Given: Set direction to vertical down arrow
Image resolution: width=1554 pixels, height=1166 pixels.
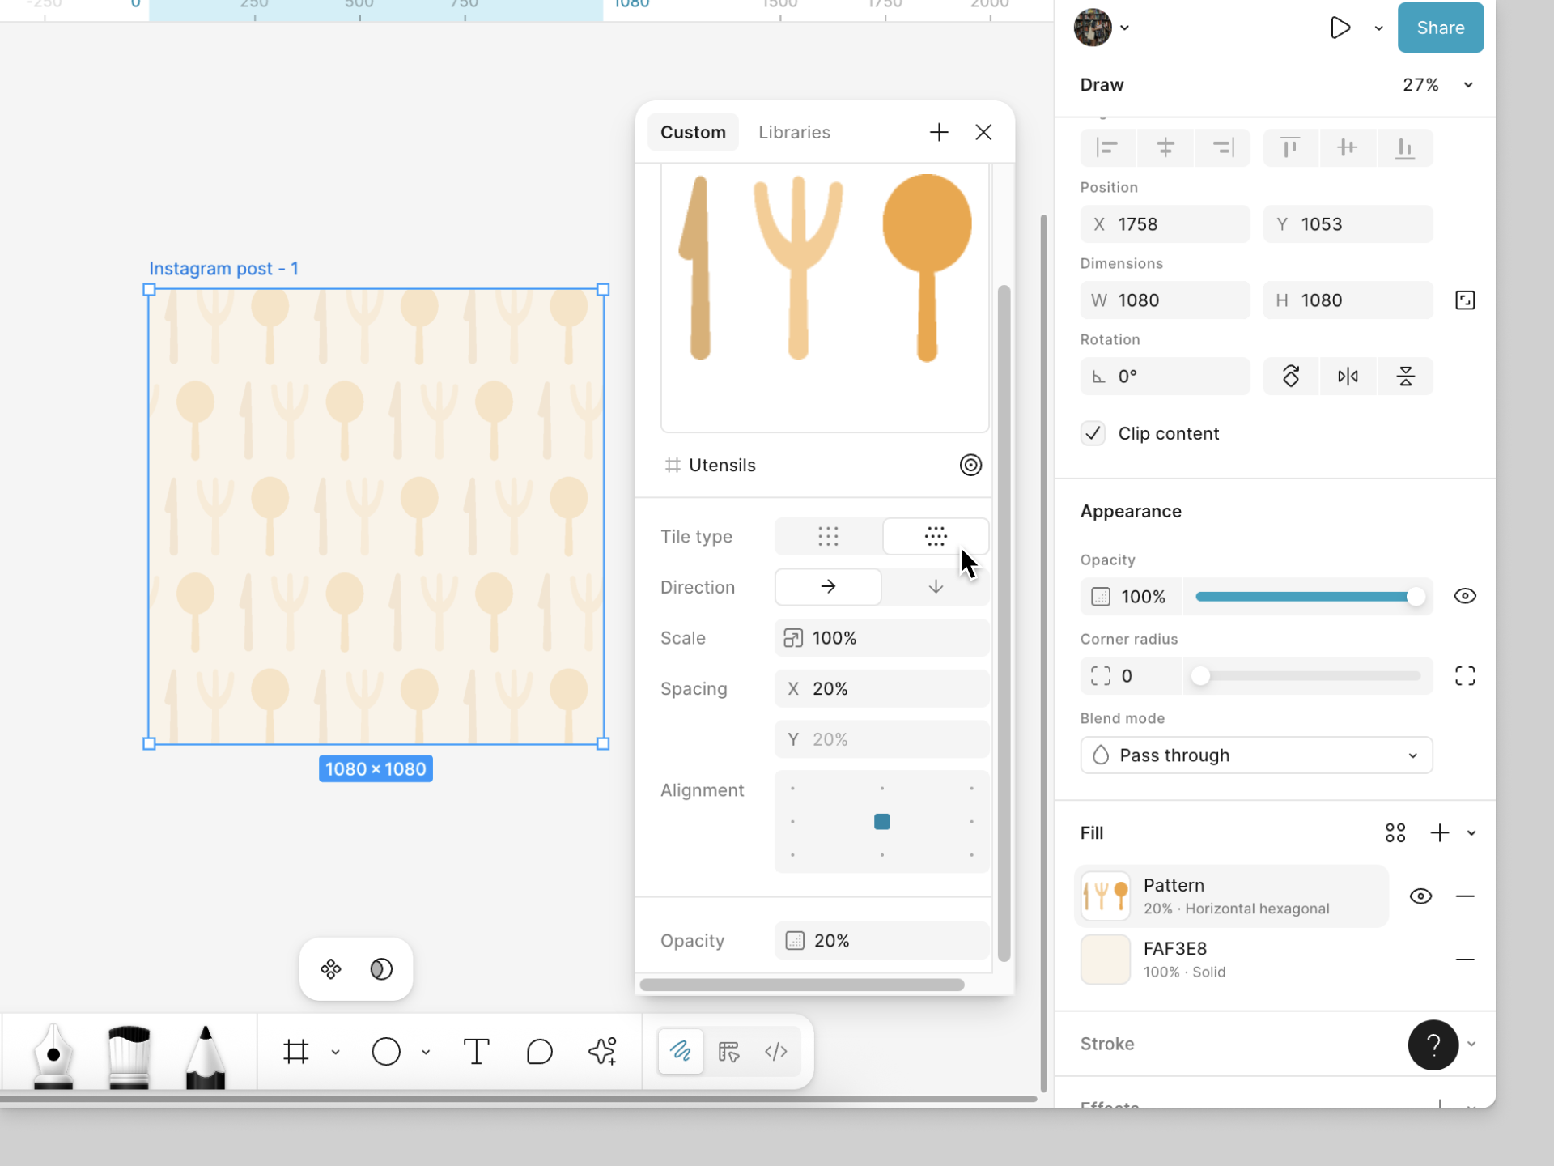Looking at the screenshot, I should 936,587.
